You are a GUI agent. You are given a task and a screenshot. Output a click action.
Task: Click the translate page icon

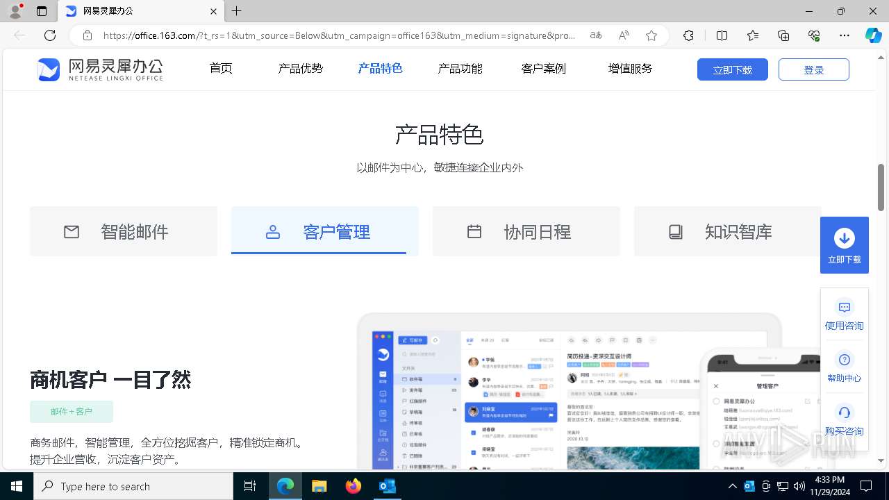pos(596,35)
